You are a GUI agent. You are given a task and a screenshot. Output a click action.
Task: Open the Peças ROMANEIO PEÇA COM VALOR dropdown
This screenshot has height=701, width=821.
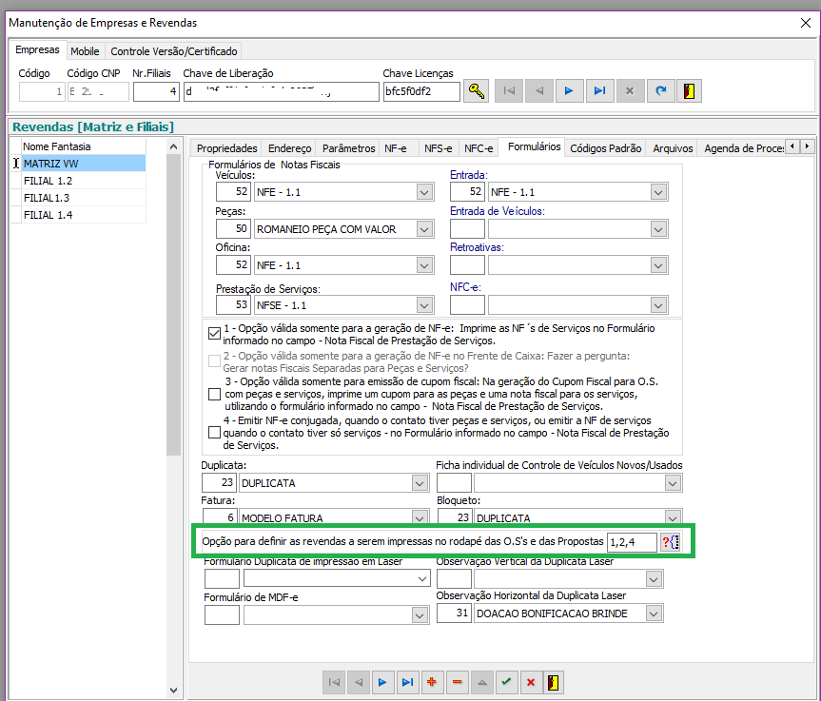[424, 229]
